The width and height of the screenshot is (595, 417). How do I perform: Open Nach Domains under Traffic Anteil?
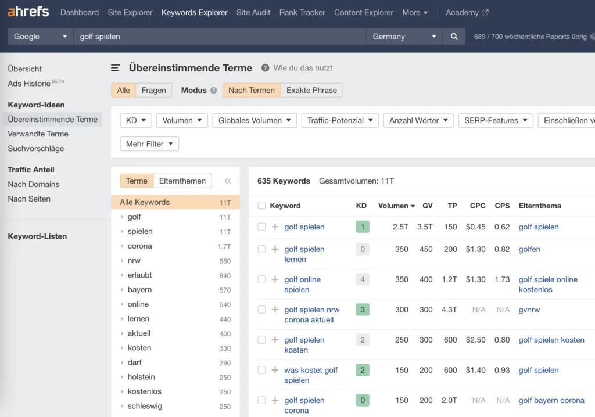tap(33, 185)
